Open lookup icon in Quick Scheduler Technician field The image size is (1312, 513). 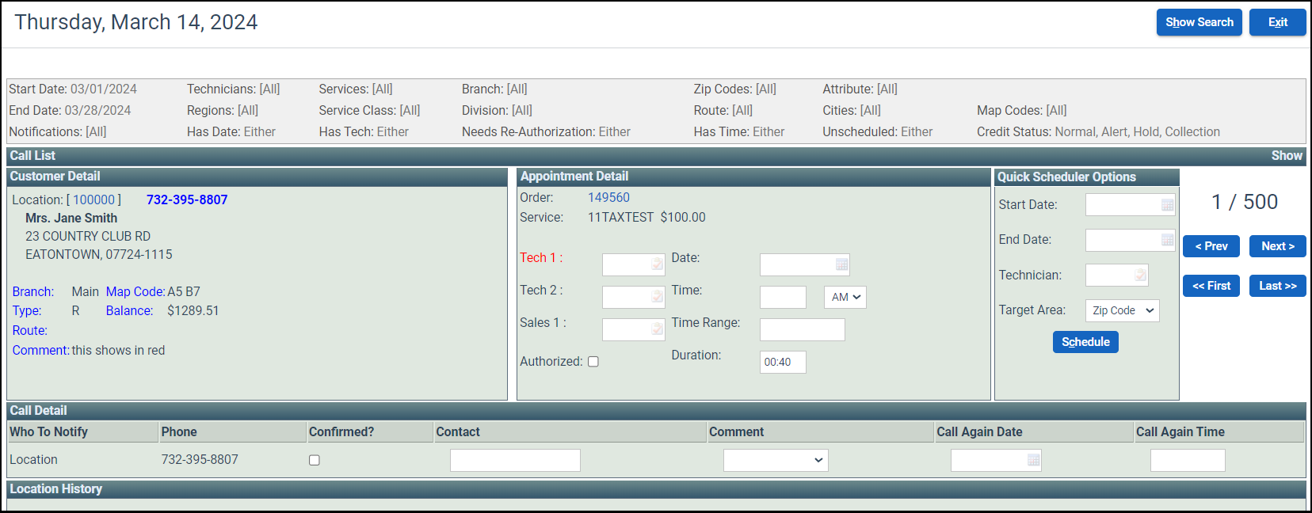[x=1140, y=275]
